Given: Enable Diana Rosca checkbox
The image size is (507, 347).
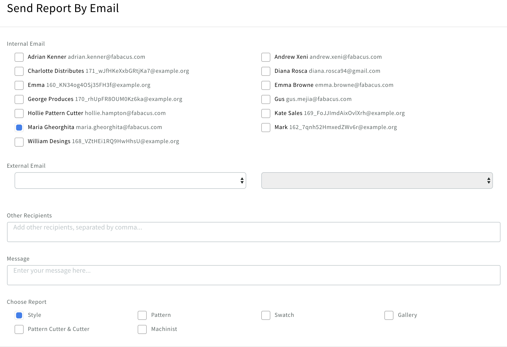Looking at the screenshot, I should point(266,71).
